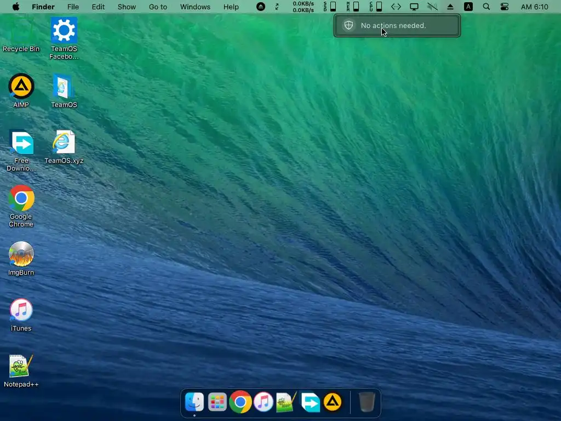
Task: Click the MEM usage indicator
Action: (353, 7)
